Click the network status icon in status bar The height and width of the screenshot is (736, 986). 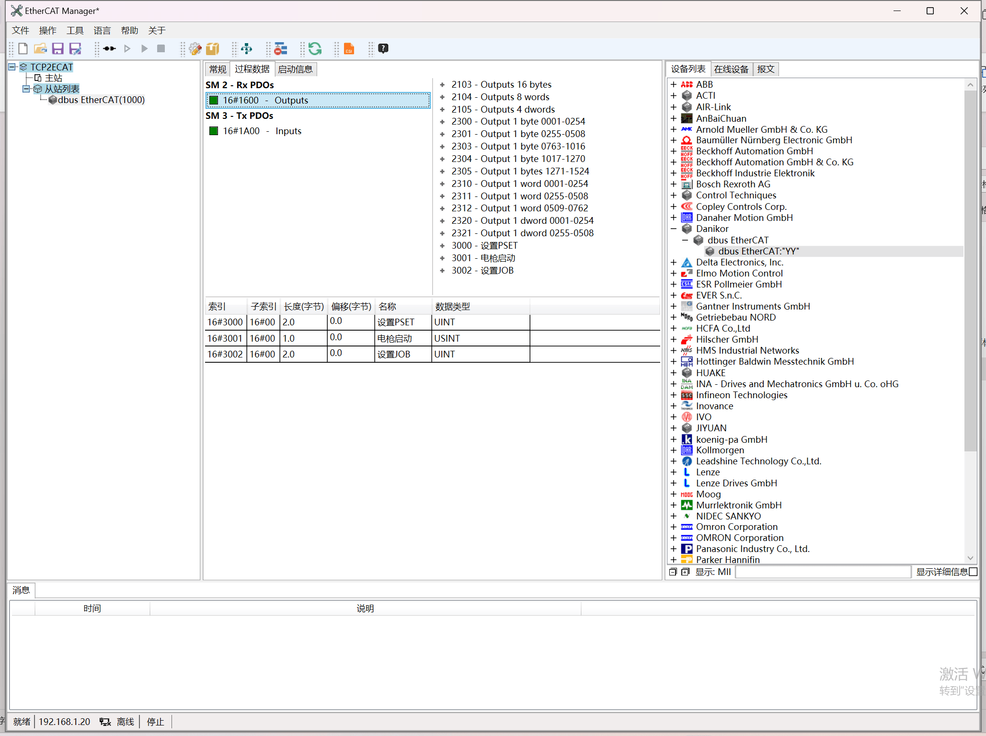pos(105,722)
